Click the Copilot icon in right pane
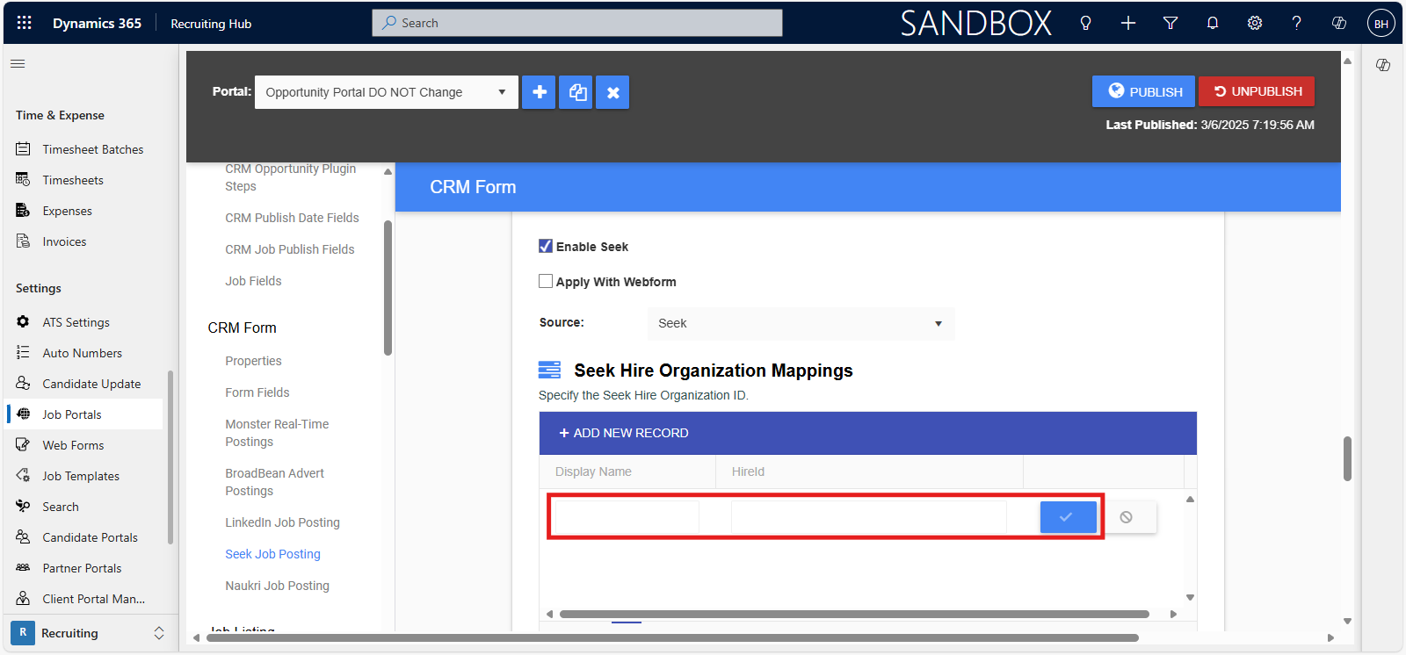This screenshot has height=655, width=1406. 1383,65
